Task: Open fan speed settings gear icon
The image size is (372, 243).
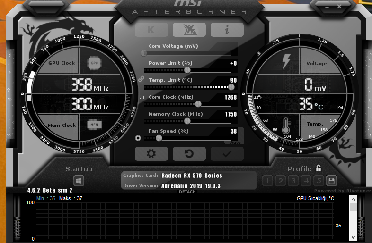Action: [x=138, y=138]
